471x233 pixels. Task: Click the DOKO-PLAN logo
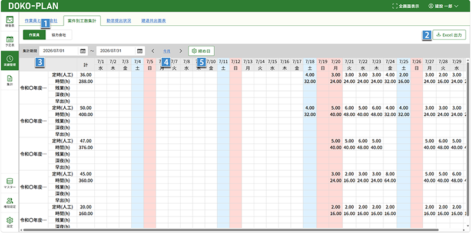34,6
